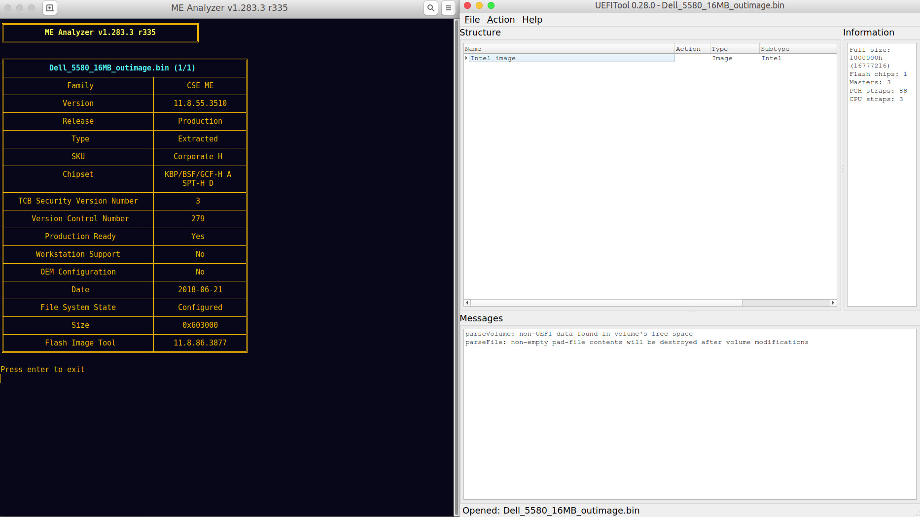Image resolution: width=920 pixels, height=517 pixels.
Task: Click the date value 2018-06-21
Action: (200, 290)
